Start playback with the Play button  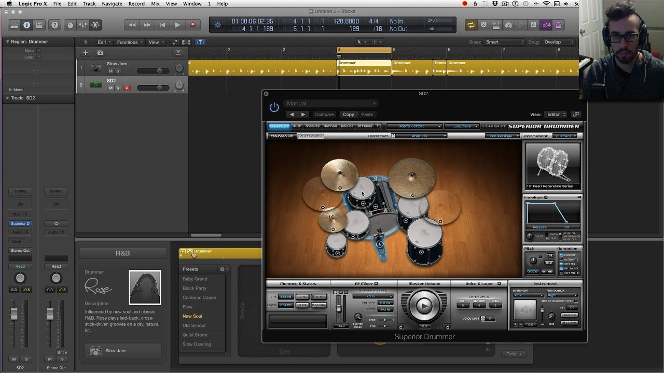coord(177,25)
